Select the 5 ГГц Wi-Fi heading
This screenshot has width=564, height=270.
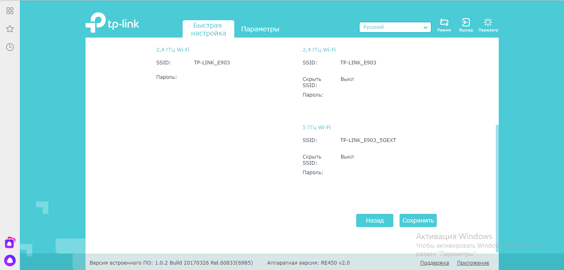pyautogui.click(x=317, y=128)
